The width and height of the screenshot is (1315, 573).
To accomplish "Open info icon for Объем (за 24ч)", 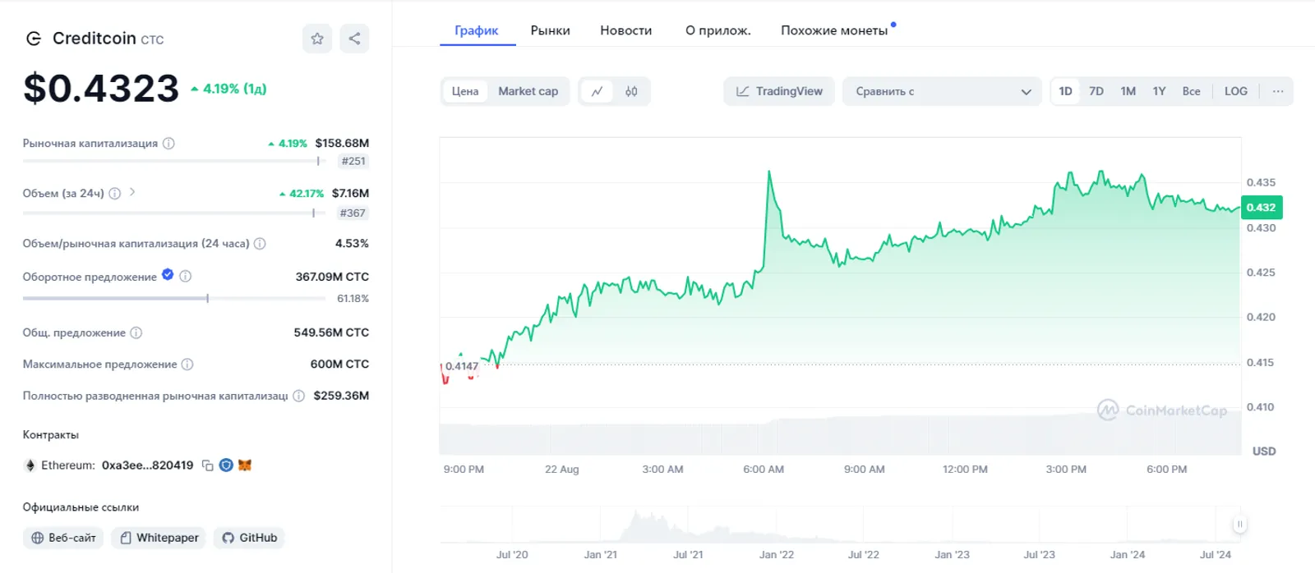I will 115,194.
